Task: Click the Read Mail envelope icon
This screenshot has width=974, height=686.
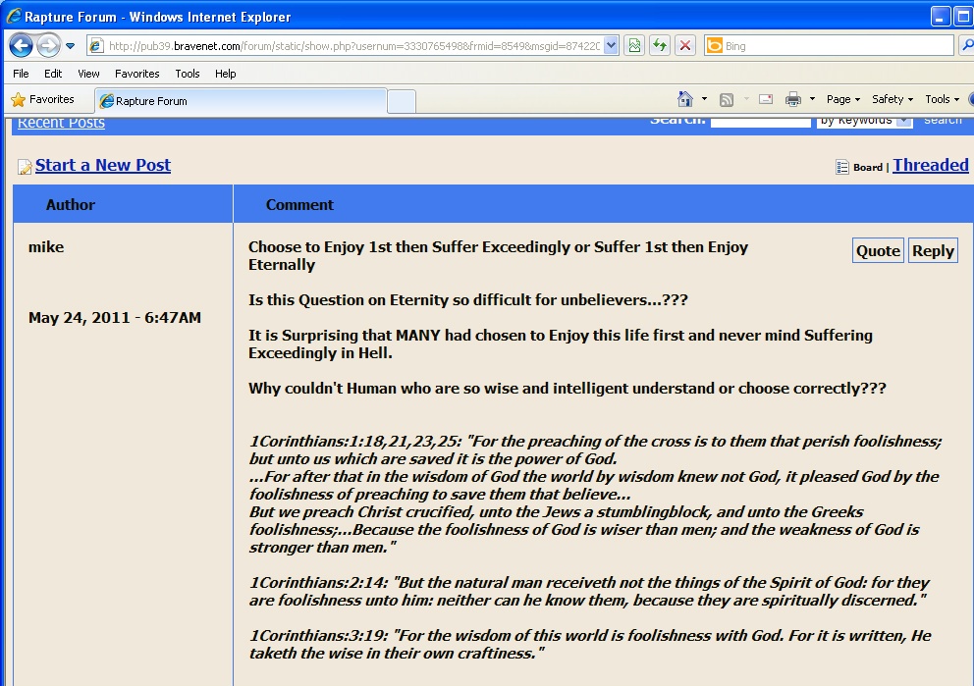Action: [766, 99]
